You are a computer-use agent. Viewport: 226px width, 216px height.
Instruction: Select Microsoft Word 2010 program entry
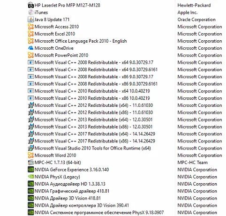pos(55,156)
